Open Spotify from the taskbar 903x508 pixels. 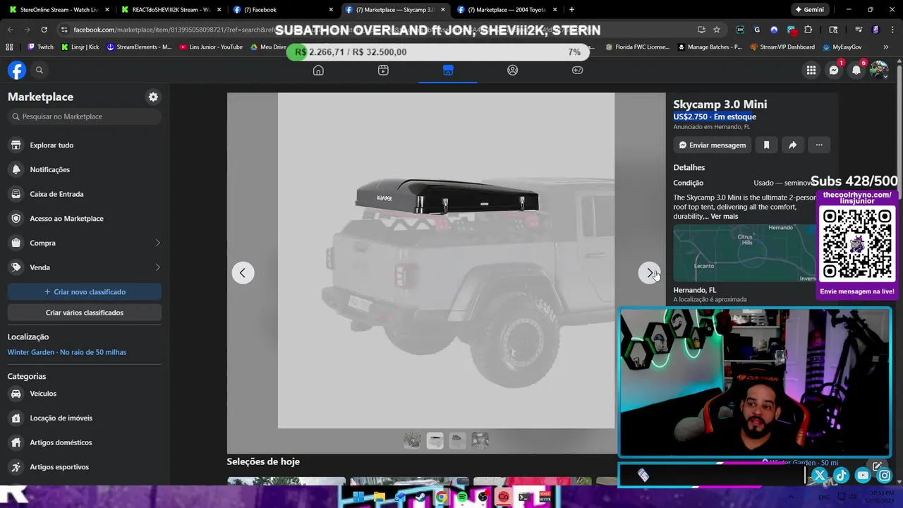pos(462,497)
